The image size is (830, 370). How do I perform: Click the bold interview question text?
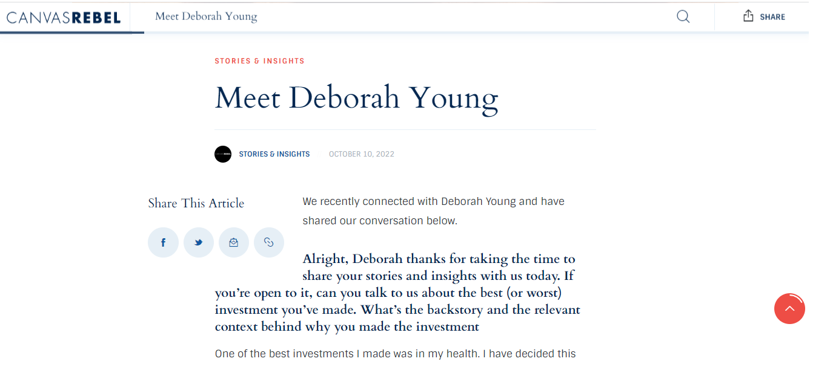pyautogui.click(x=397, y=293)
